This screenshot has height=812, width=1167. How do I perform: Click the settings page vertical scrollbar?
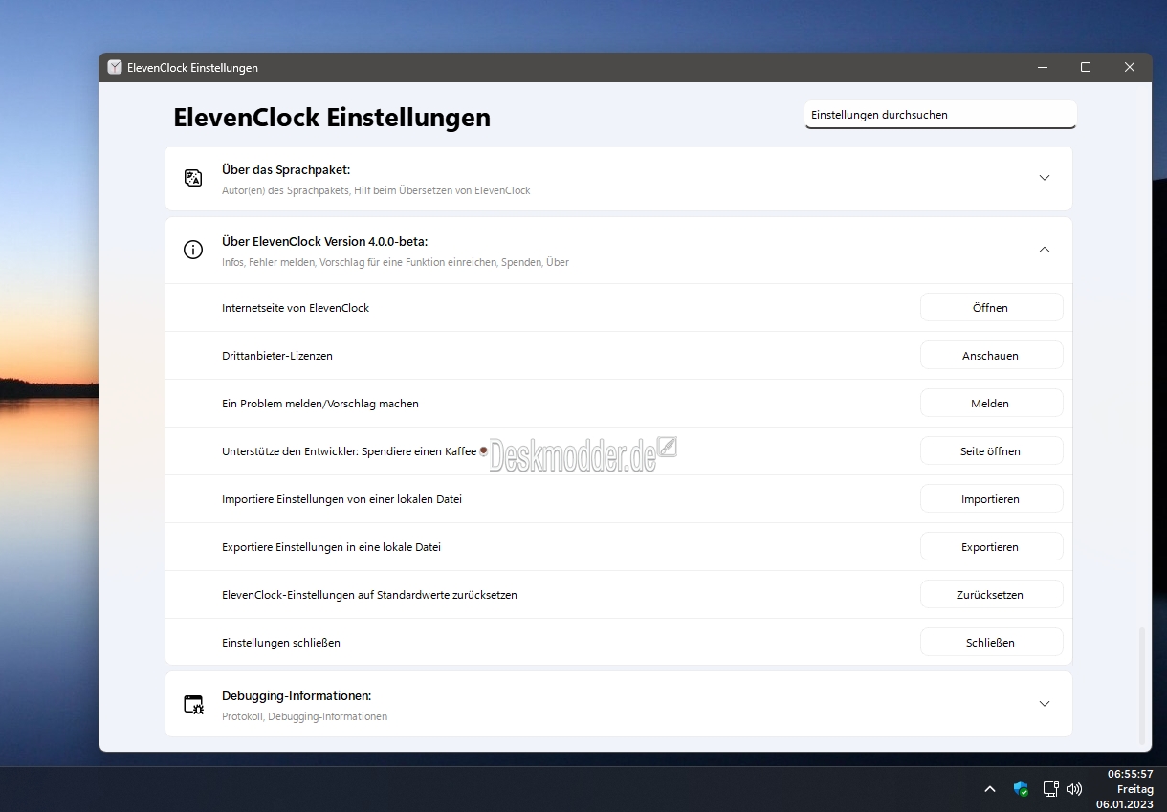click(1141, 685)
